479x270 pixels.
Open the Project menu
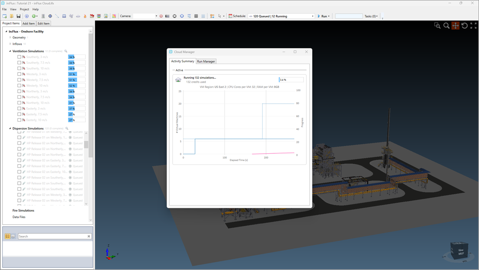(24, 9)
